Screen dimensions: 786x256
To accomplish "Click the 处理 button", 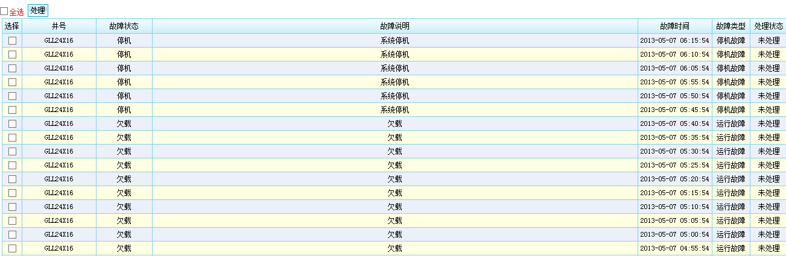I will click(37, 10).
